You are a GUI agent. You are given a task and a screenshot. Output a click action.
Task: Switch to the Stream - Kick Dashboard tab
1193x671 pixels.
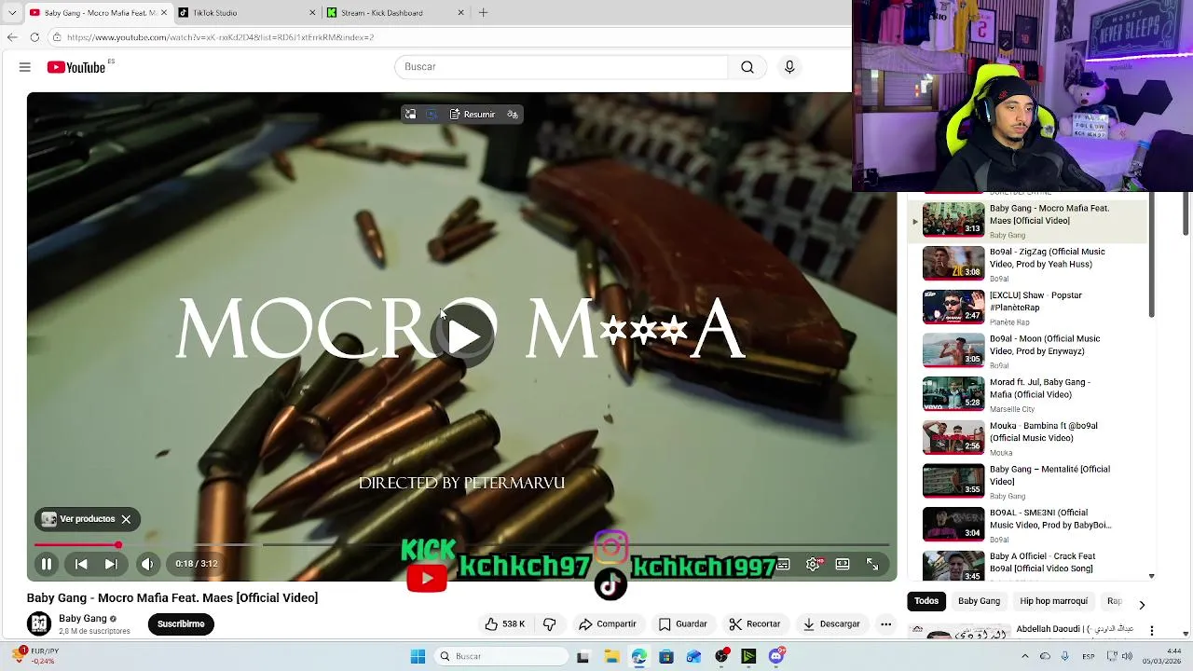point(394,13)
